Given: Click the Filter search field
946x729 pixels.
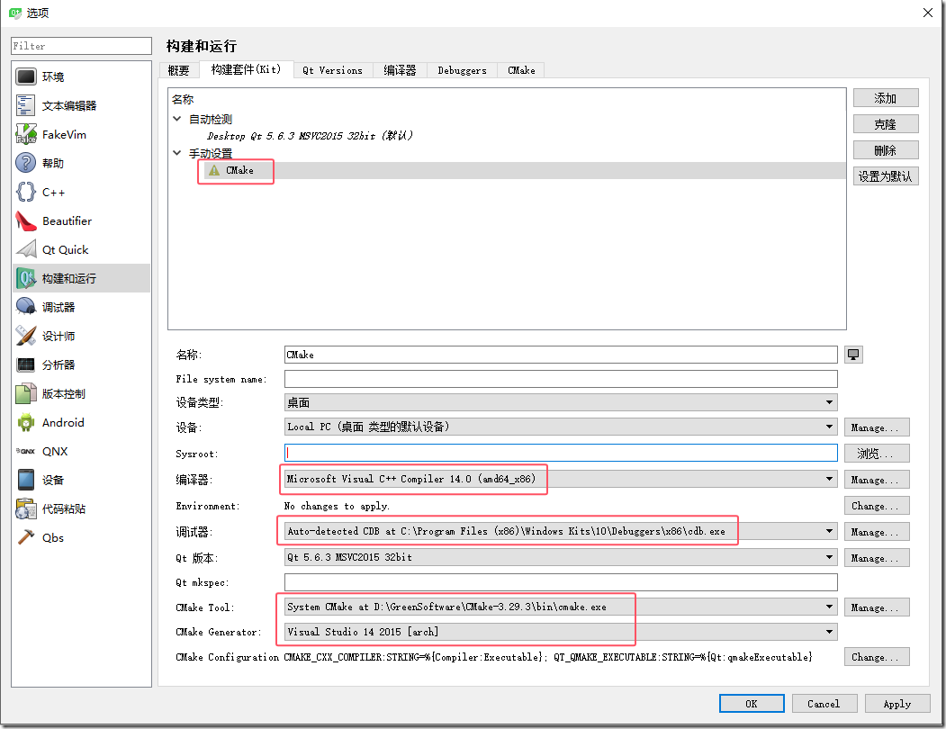Looking at the screenshot, I should 81,46.
